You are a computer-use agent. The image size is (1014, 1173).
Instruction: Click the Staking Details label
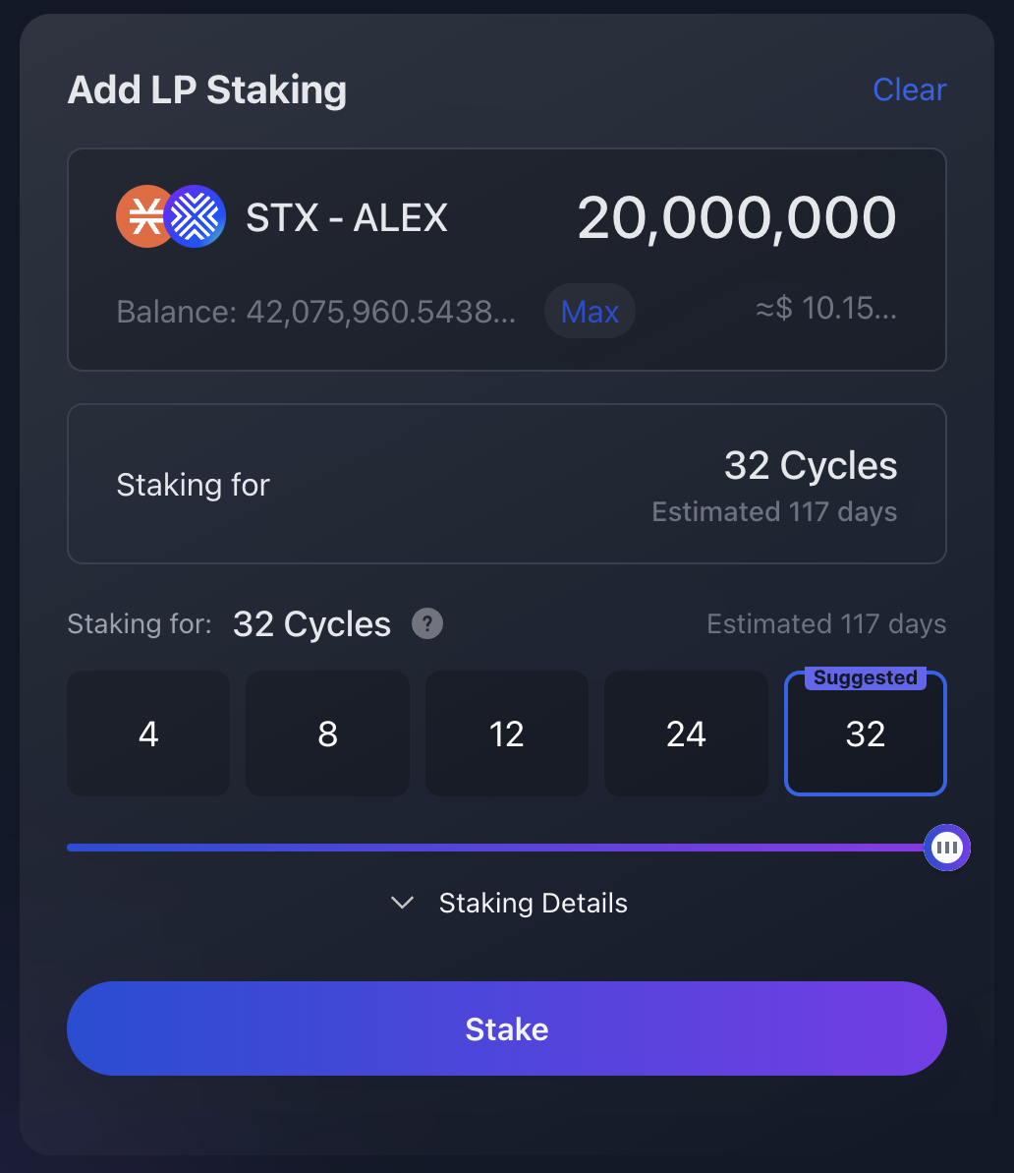tap(534, 903)
